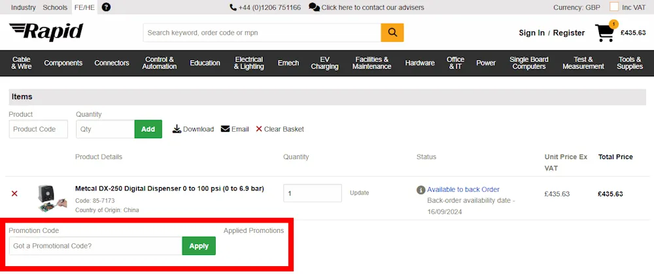Click the £435.63 basket total in header

coord(633,33)
